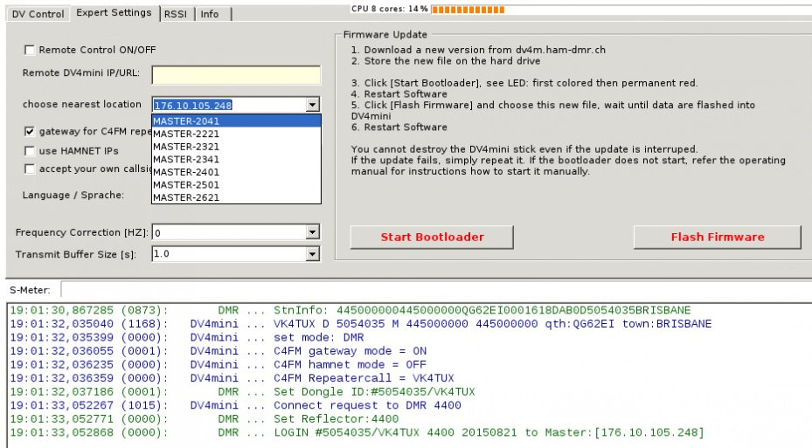Viewport: 812px width, 448px height.
Task: Enable Remote Control ON/OFF checkbox
Action: click(30, 50)
